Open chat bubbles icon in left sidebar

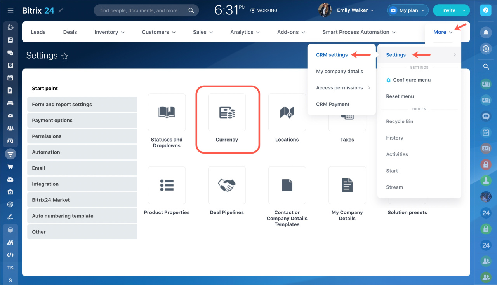coord(10,53)
